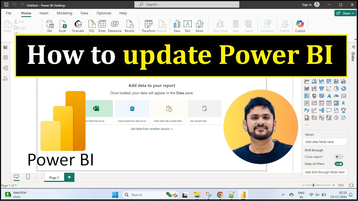358x201 pixels.
Task: Select the Pie chart visual
Action: [x=336, y=88]
